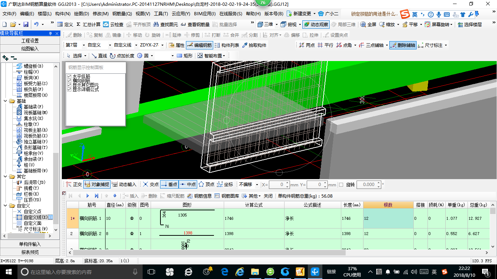Open the 文件(F) menu
497x279 pixels.
click(x=9, y=14)
